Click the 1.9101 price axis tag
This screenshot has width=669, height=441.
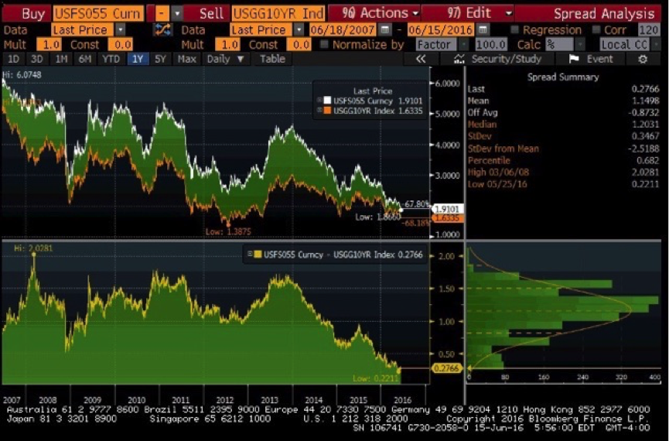pyautogui.click(x=447, y=209)
